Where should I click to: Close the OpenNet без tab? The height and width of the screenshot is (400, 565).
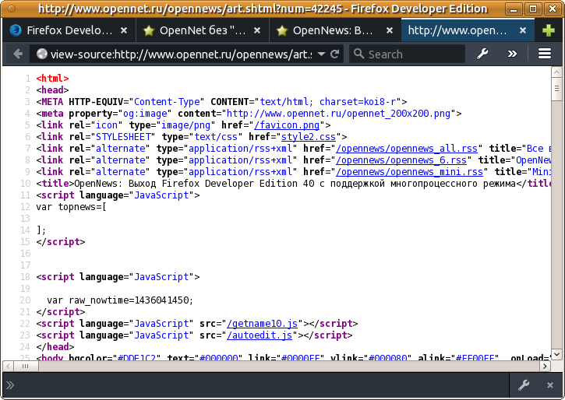(256, 31)
